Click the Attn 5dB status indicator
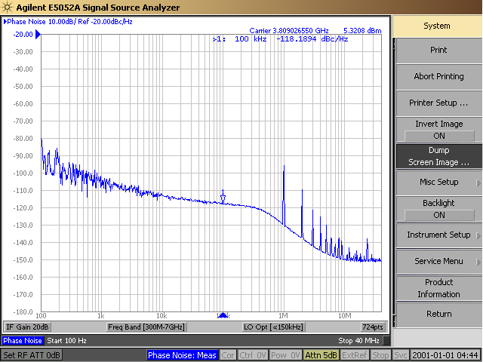The width and height of the screenshot is (483, 362). (x=321, y=355)
